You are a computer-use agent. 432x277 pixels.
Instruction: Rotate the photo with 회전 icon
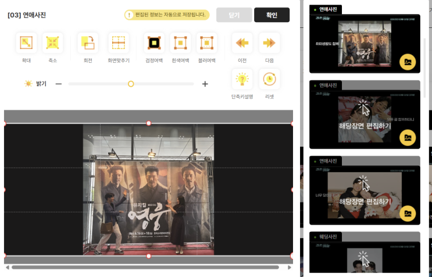88,42
